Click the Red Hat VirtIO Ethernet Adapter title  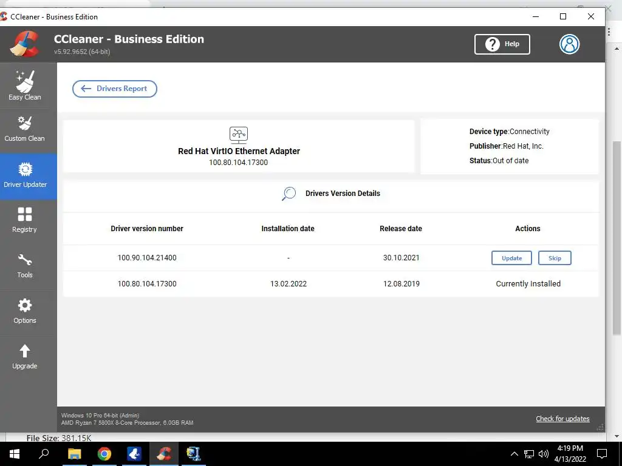pyautogui.click(x=239, y=151)
